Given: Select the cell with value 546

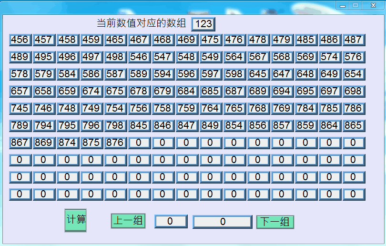Looking at the screenshot, I should tap(139, 57).
